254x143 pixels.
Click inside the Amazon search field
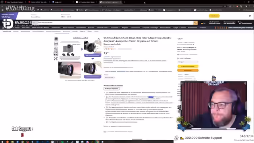click(x=113, y=23)
